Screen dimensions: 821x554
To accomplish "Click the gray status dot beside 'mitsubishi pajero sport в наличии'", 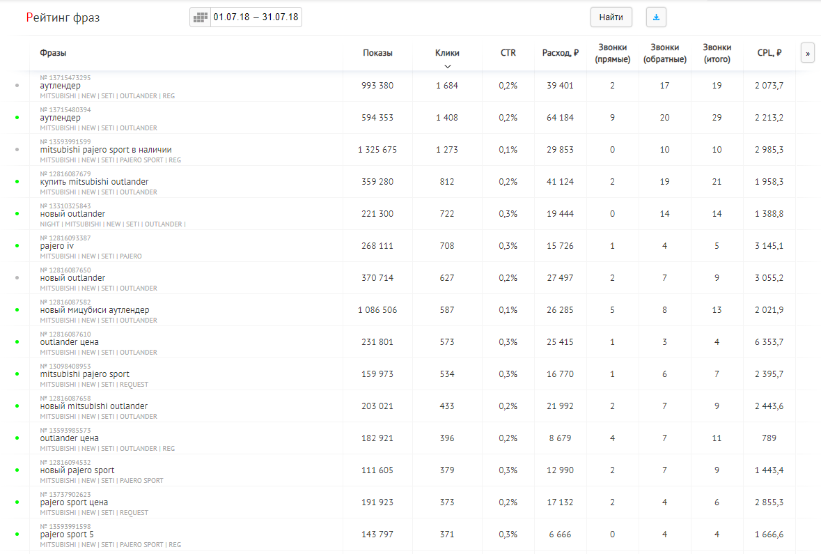I will pyautogui.click(x=17, y=150).
